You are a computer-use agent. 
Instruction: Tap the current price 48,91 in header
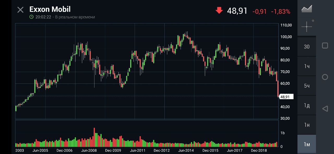pyautogui.click(x=237, y=11)
